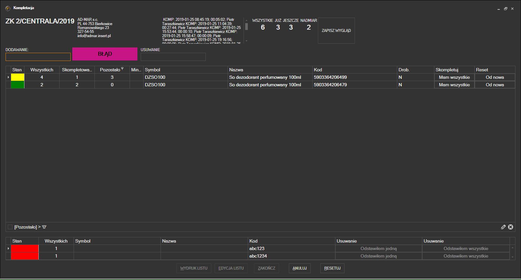Select the code cell 5903364206479
The image size is (521, 280).
(355, 85)
